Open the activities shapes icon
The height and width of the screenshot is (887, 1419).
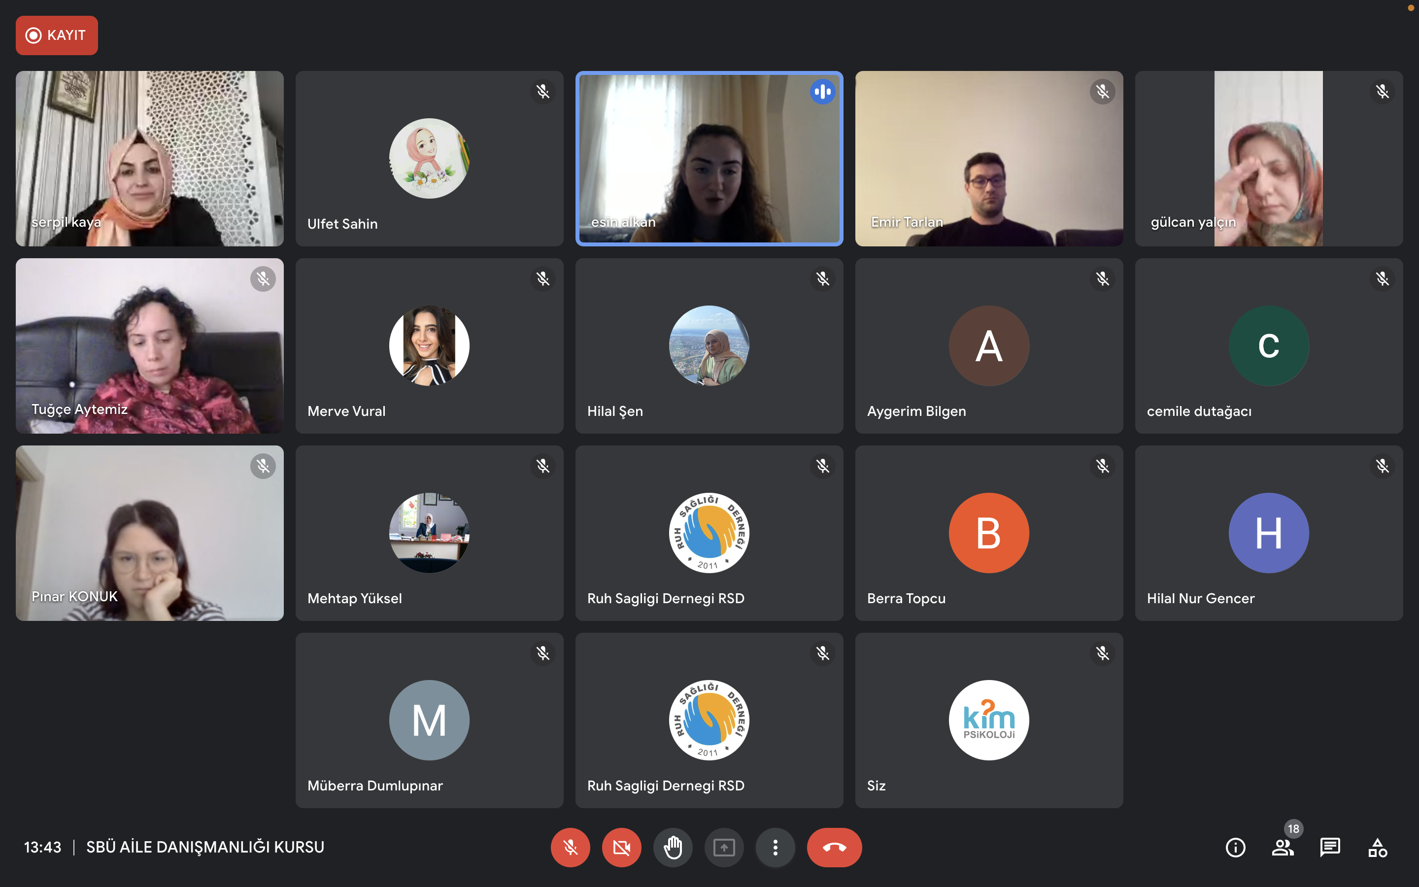(x=1378, y=847)
